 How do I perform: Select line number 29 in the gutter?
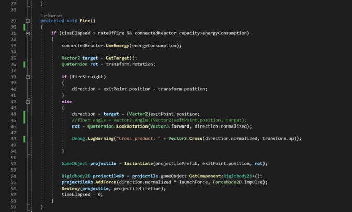(x=13, y=21)
